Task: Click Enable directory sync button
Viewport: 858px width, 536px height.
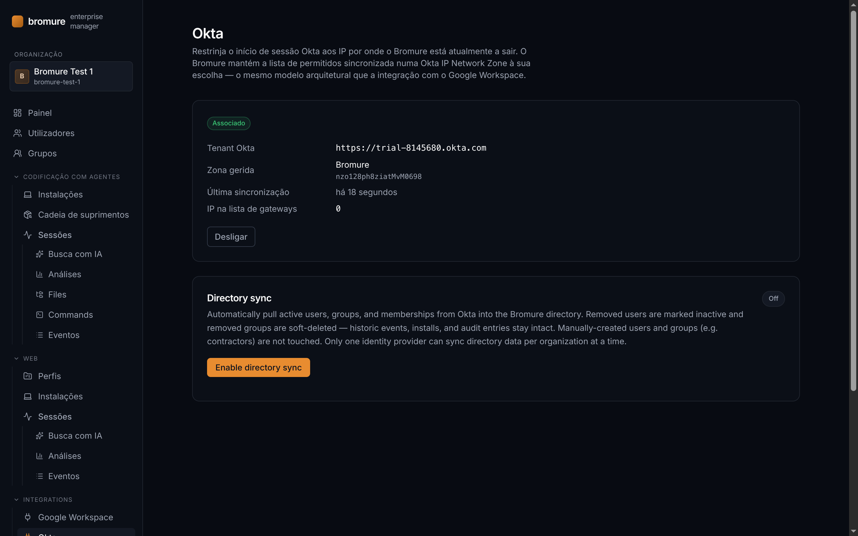Action: tap(259, 368)
